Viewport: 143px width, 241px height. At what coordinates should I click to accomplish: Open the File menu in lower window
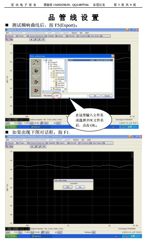pyautogui.click(x=7, y=140)
